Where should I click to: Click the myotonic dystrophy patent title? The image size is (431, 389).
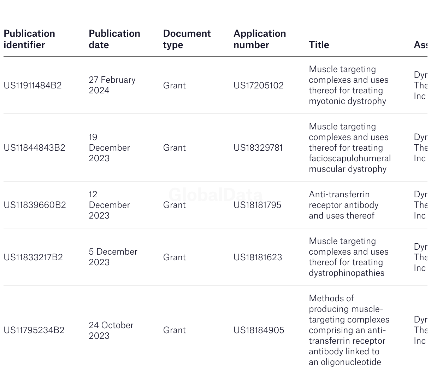(x=348, y=85)
